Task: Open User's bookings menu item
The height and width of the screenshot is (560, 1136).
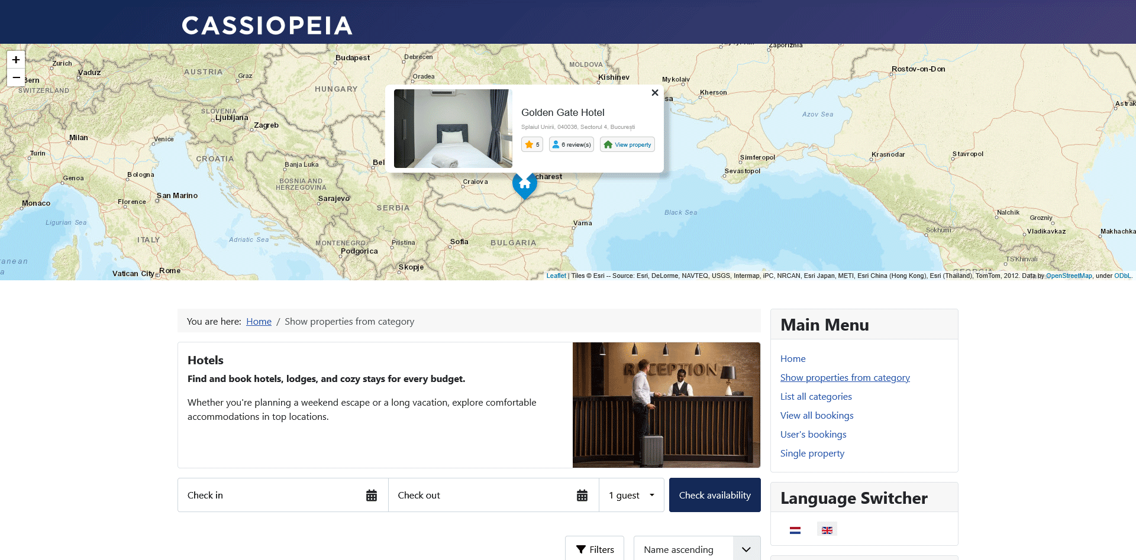Action: [x=814, y=434]
